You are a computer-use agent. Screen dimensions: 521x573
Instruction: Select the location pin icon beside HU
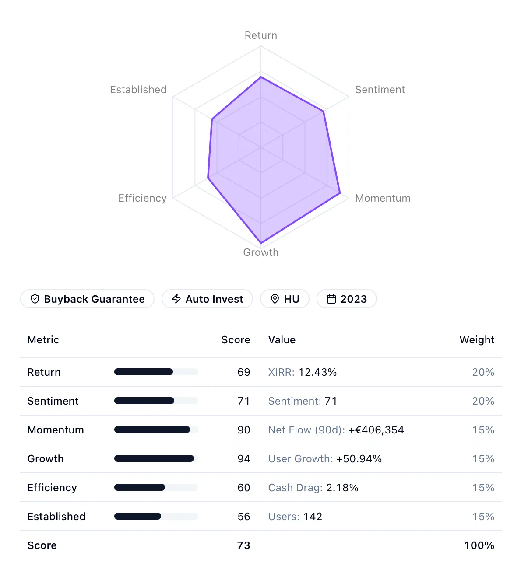(x=275, y=299)
